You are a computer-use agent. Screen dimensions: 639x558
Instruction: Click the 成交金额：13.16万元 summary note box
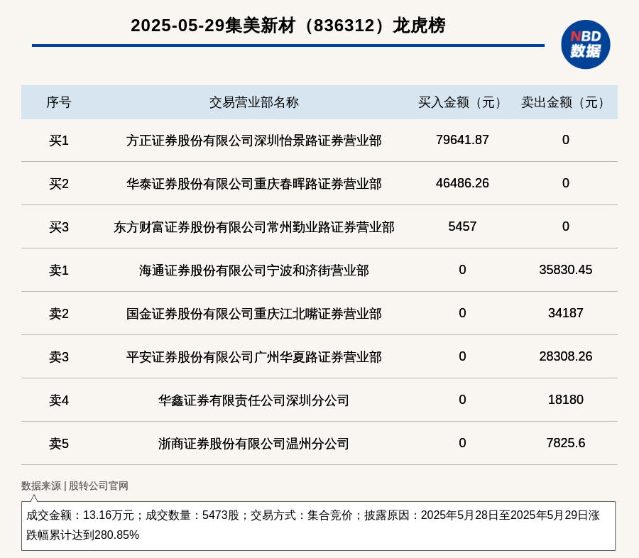tap(318, 526)
